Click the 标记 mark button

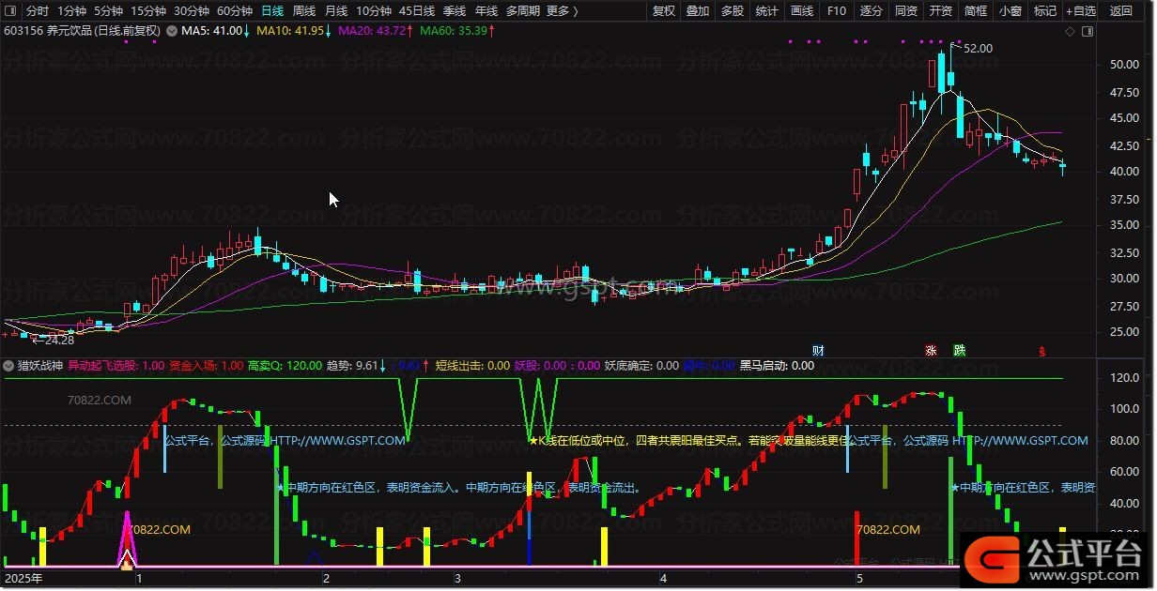1044,11
